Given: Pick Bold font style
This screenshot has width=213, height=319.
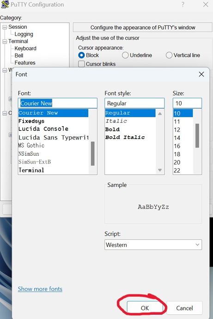Looking at the screenshot, I should point(130,129).
